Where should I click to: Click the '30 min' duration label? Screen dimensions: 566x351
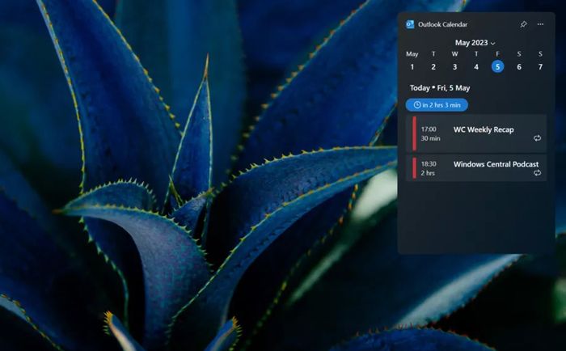[x=430, y=138]
